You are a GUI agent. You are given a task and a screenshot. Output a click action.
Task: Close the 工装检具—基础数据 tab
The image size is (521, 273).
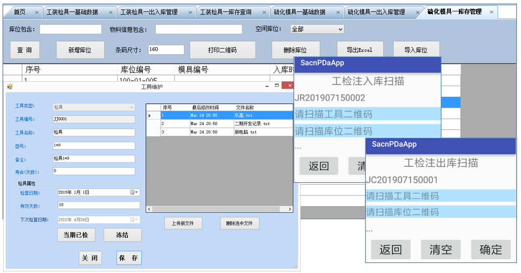pyautogui.click(x=111, y=13)
